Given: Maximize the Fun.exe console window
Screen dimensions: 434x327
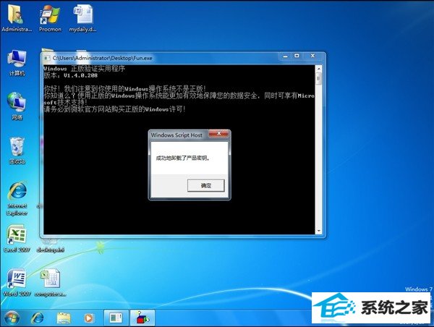Looking at the screenshot, I should pos(297,56).
